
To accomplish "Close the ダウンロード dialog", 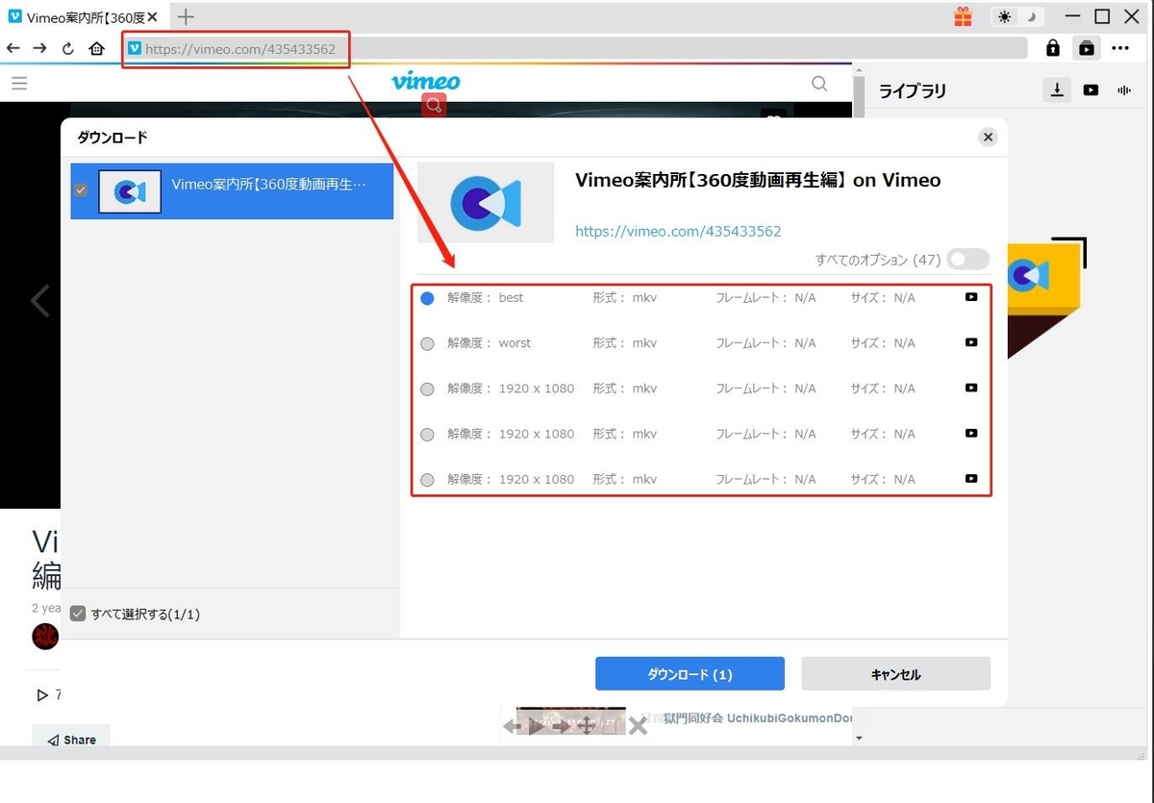I will [x=988, y=138].
